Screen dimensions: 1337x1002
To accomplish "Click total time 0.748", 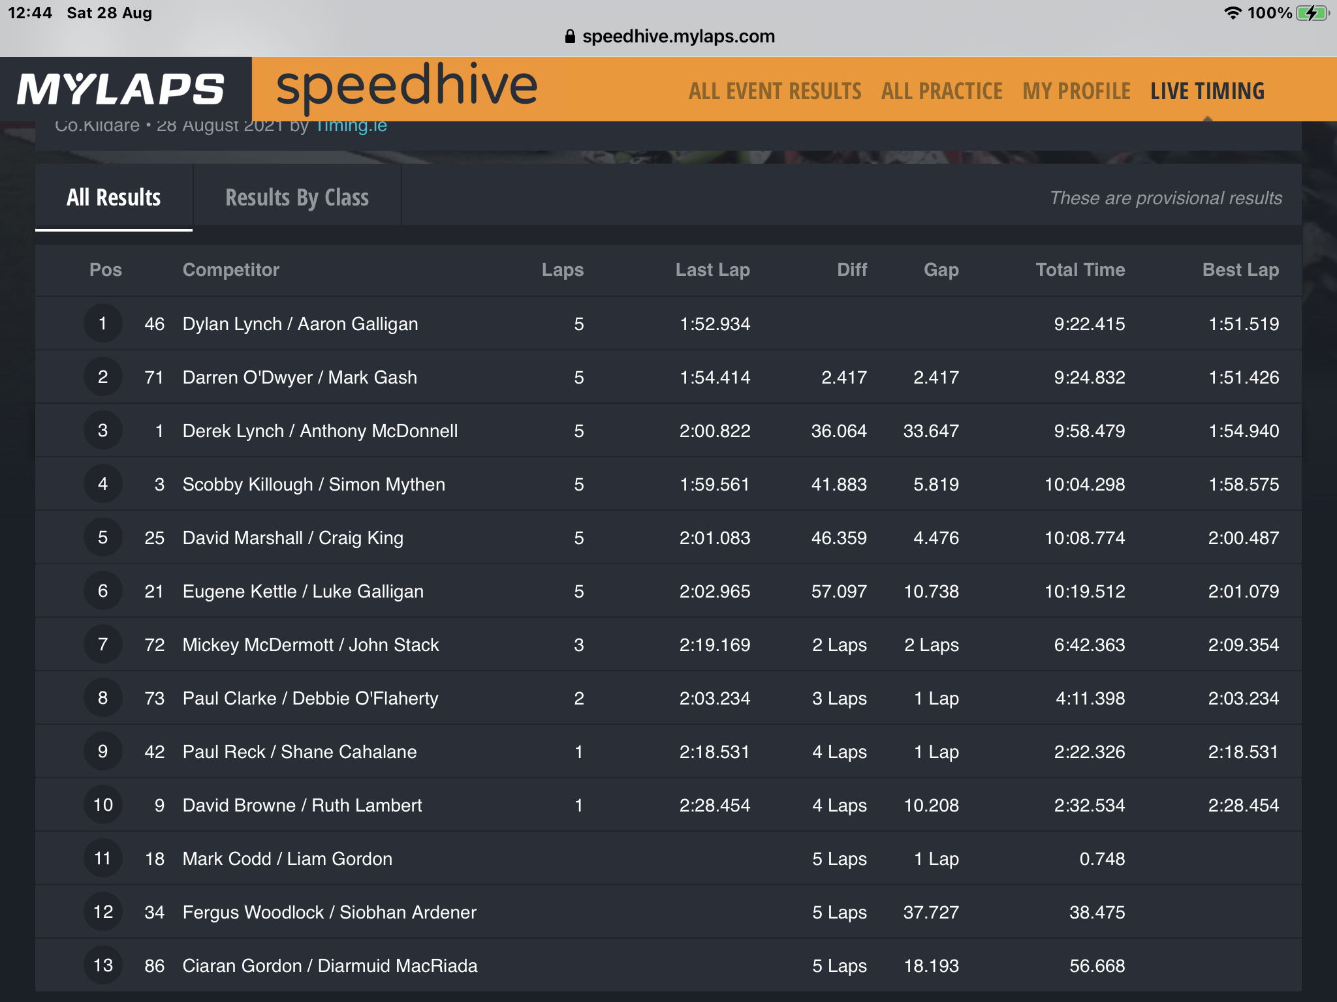I will 1102,859.
